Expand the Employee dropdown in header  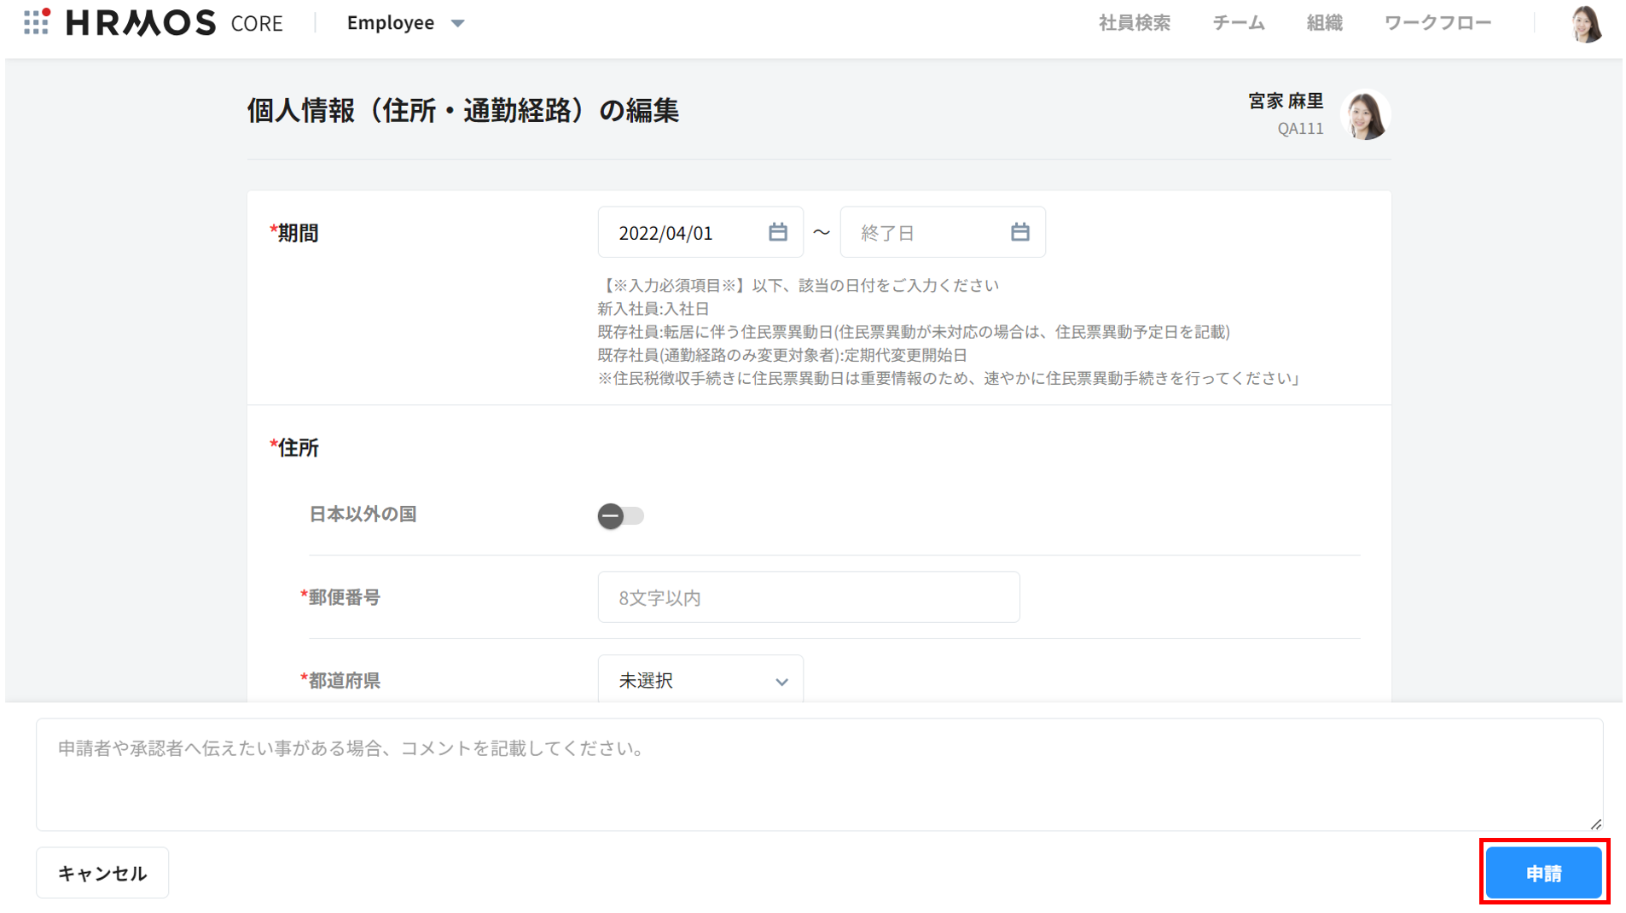[405, 23]
